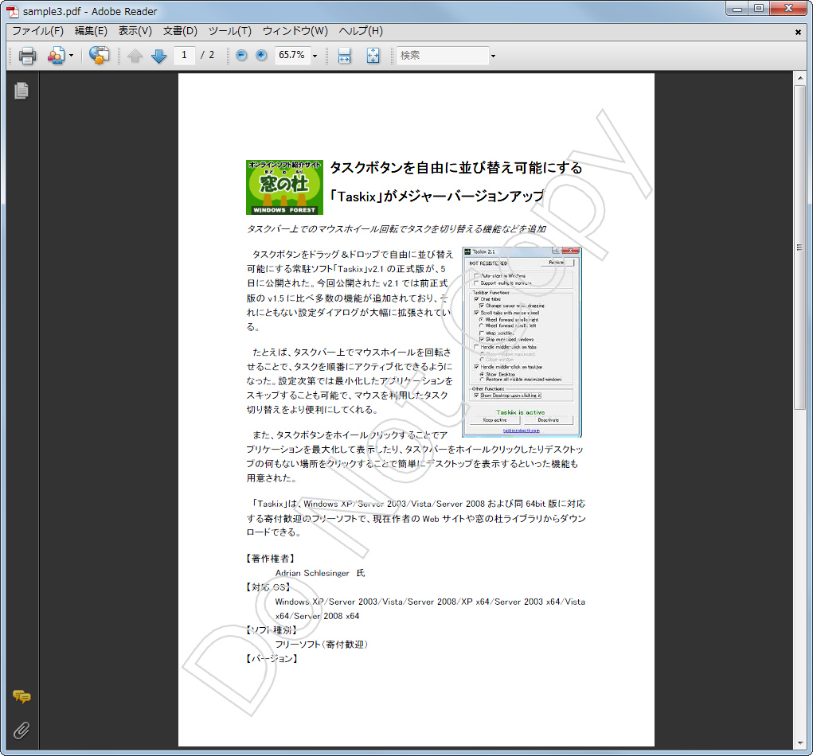Click the heading 【対応 OS】
The height and width of the screenshot is (756, 813).
coord(268,587)
